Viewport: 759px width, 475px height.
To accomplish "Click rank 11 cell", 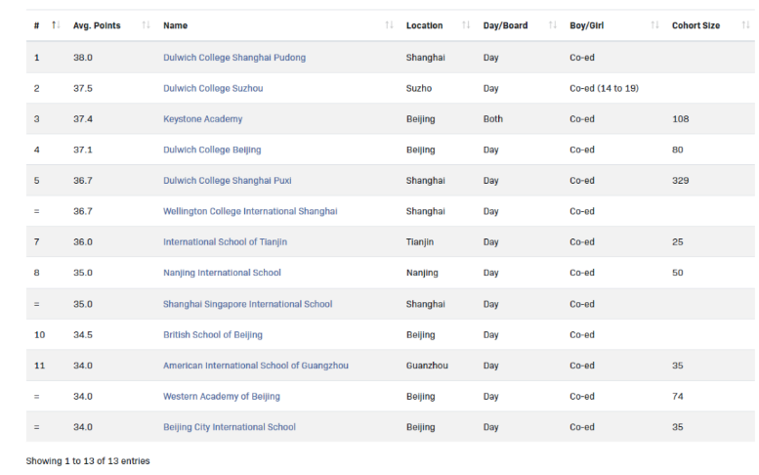I will 39,366.
